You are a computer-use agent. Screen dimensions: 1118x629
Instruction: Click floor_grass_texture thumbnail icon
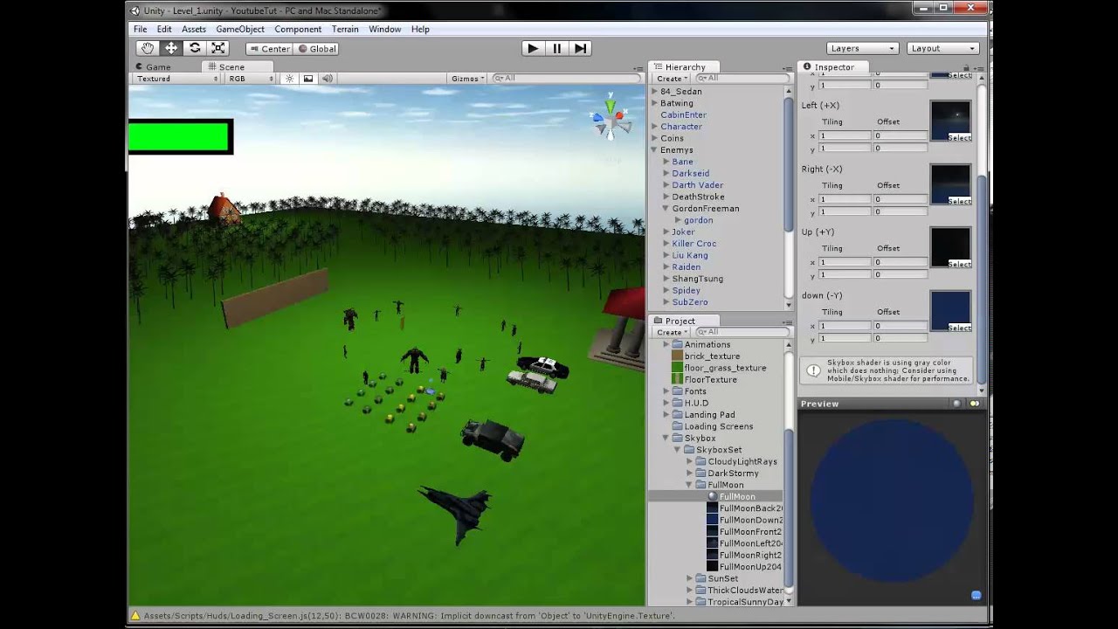point(677,368)
